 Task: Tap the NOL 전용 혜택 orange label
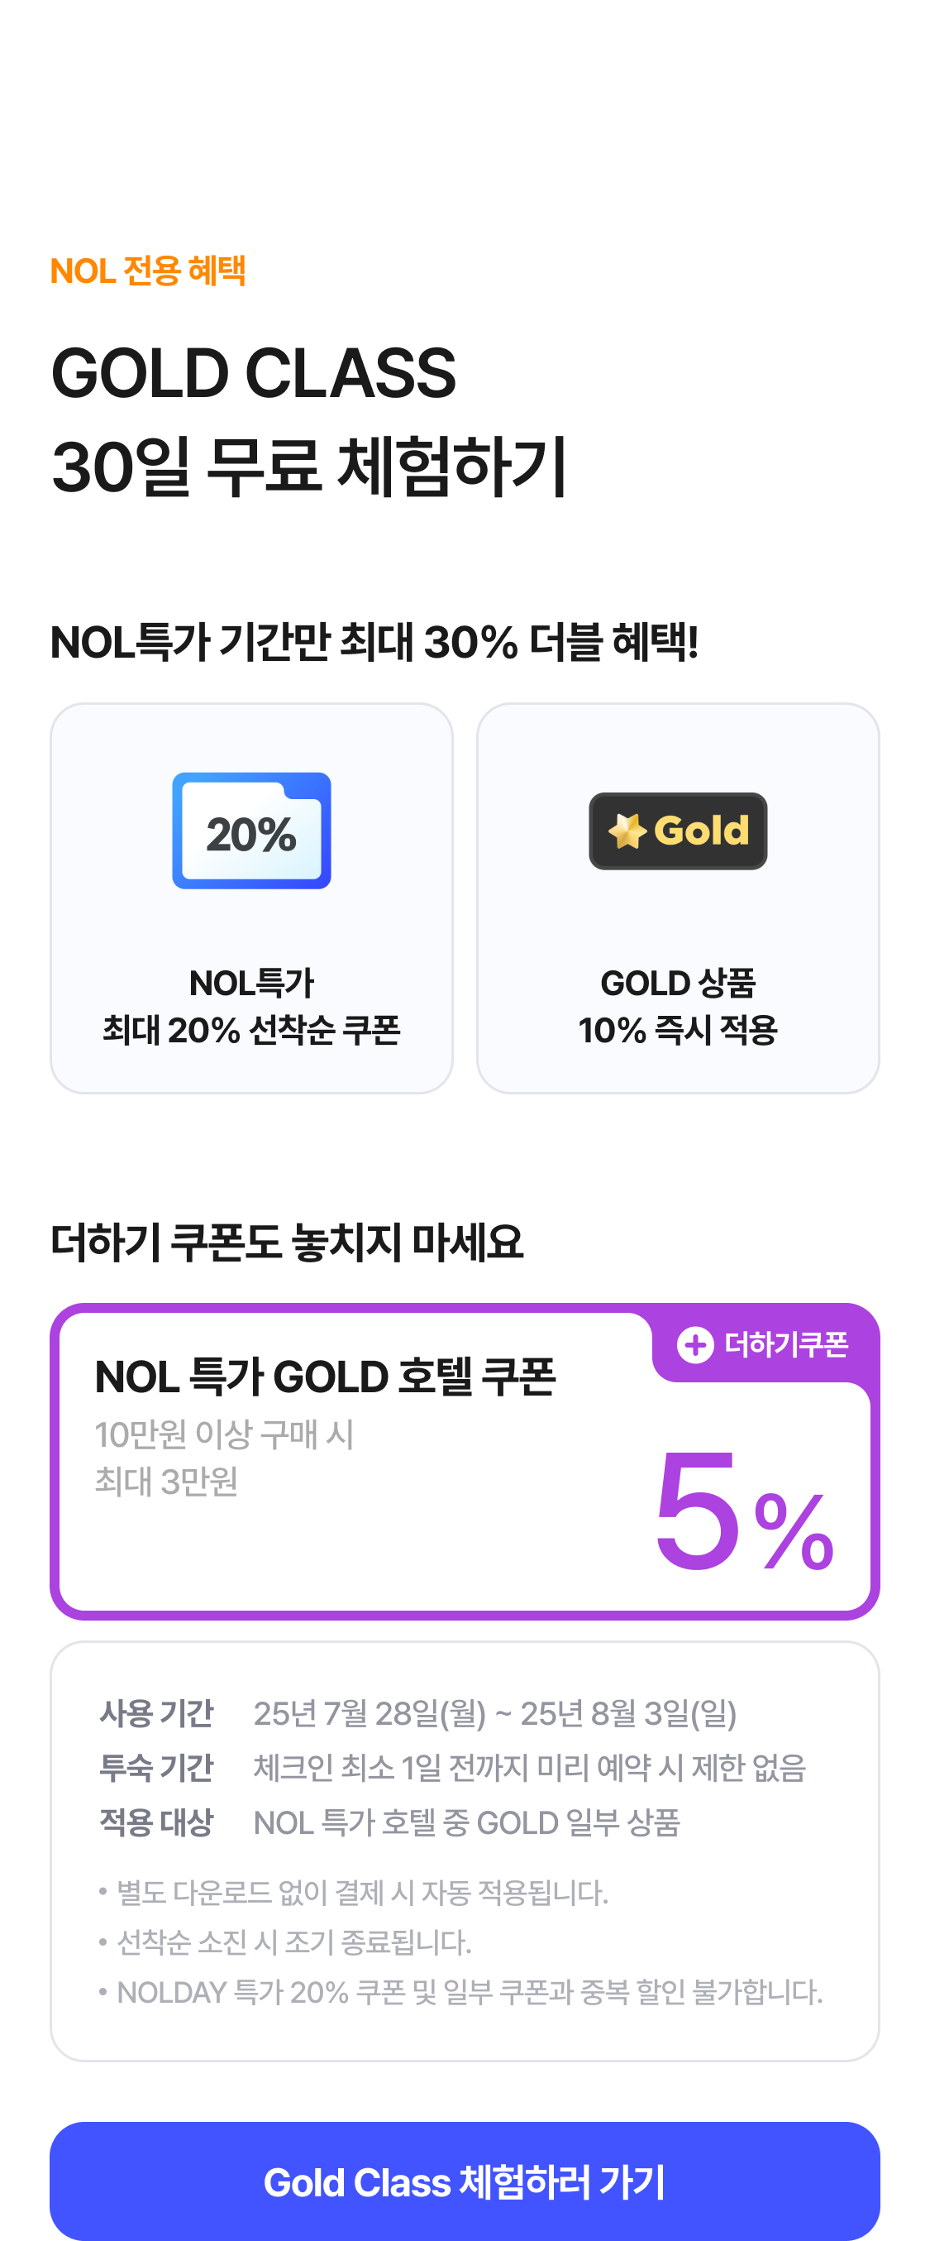click(x=148, y=271)
